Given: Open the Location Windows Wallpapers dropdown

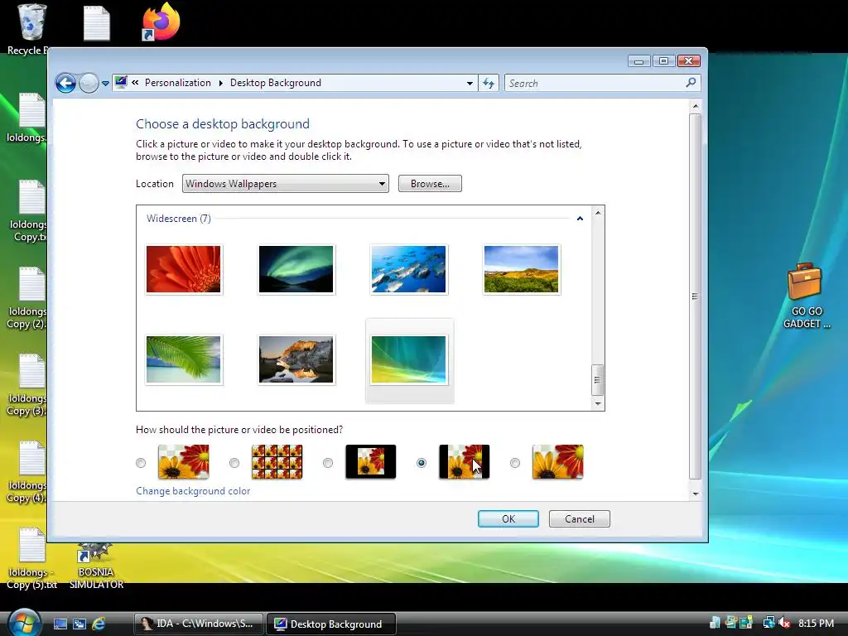Looking at the screenshot, I should (x=286, y=183).
